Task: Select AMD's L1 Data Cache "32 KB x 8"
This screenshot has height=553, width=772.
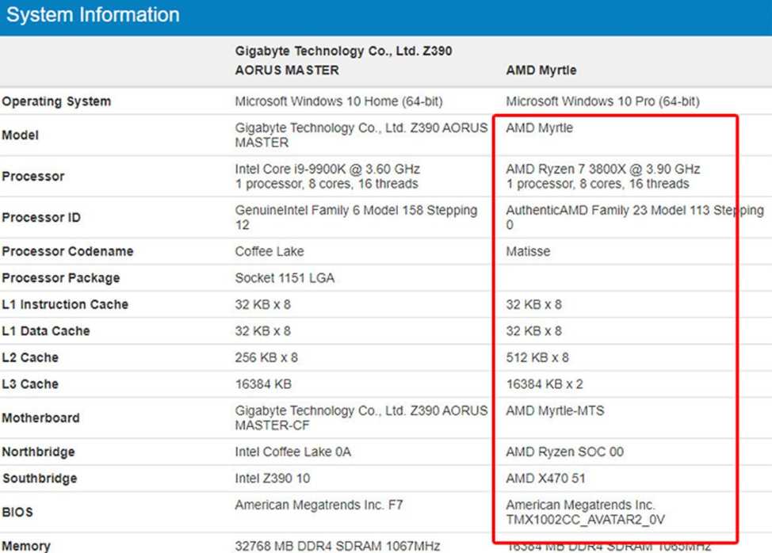Action: tap(533, 331)
